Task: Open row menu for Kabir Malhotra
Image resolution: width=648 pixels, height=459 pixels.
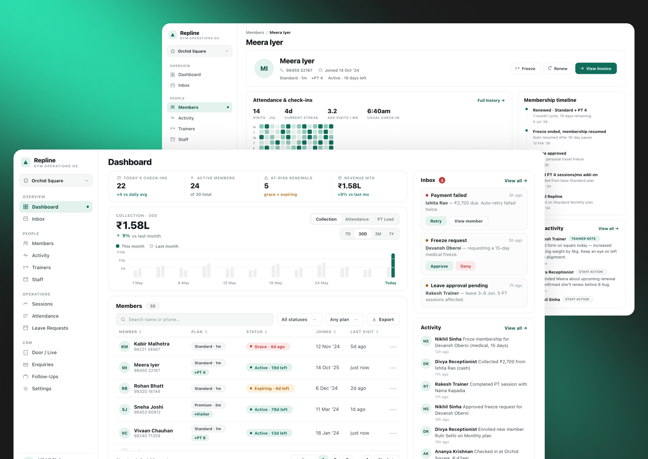Action: [393, 347]
